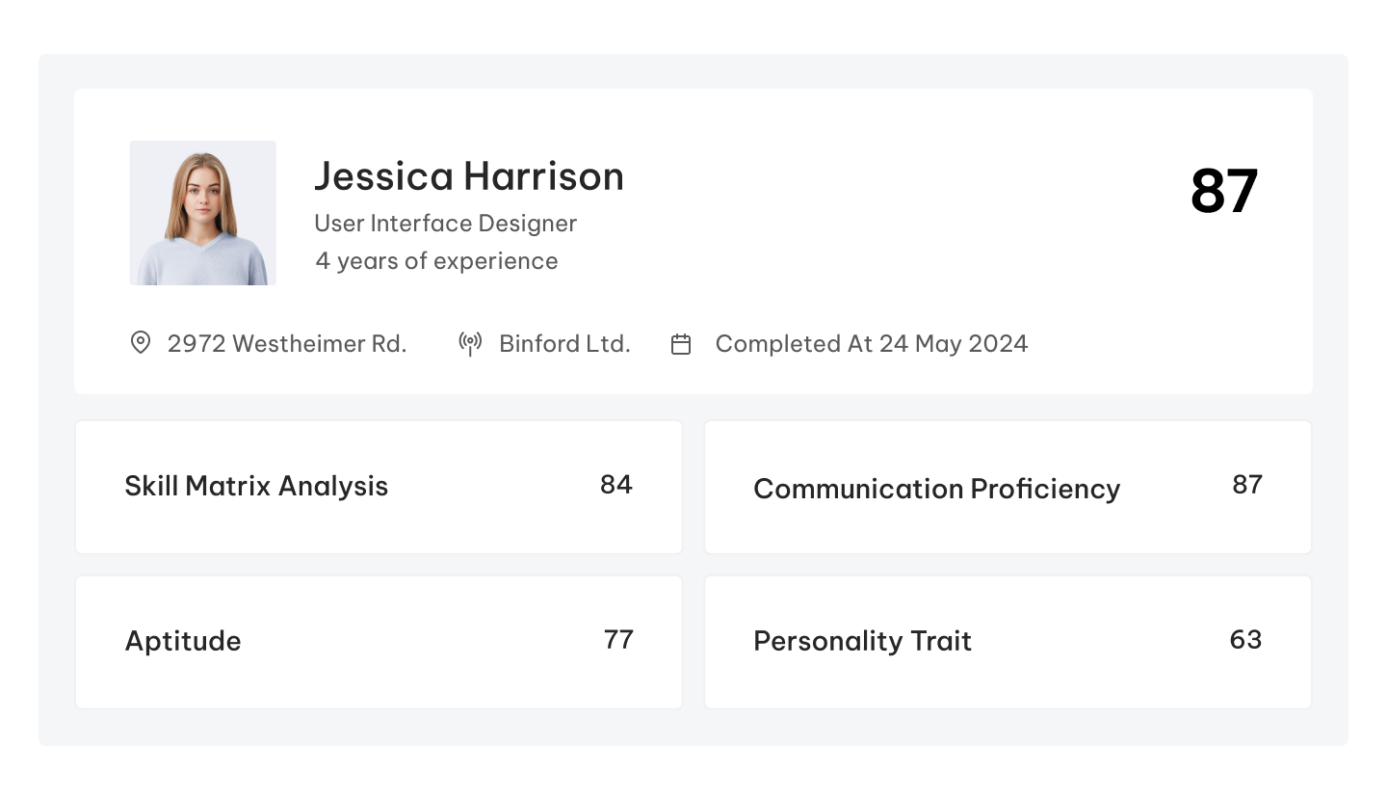Click the Aptitude score 77
Viewport: 1387px width, 799px height.
click(618, 639)
